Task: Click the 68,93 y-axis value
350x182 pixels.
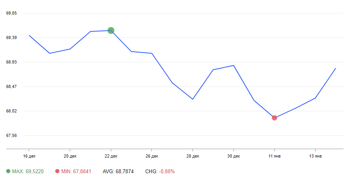Action: (12, 62)
